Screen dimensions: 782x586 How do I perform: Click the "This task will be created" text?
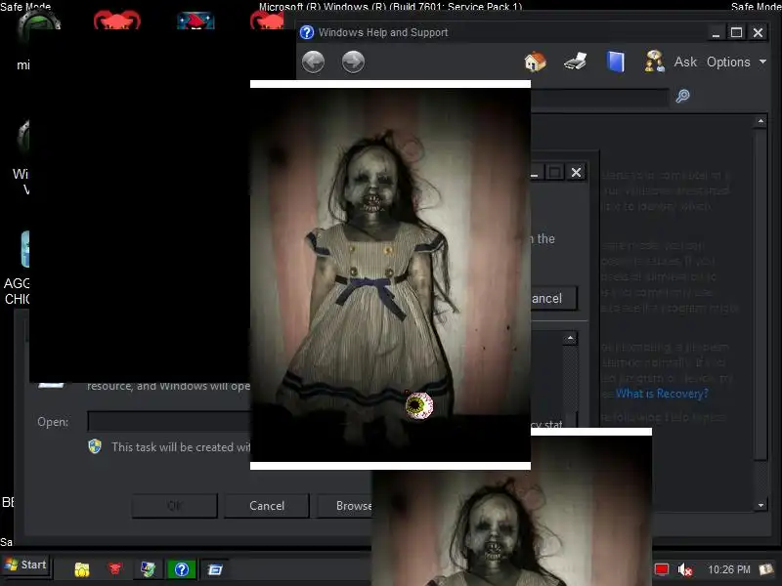pyautogui.click(x=181, y=447)
